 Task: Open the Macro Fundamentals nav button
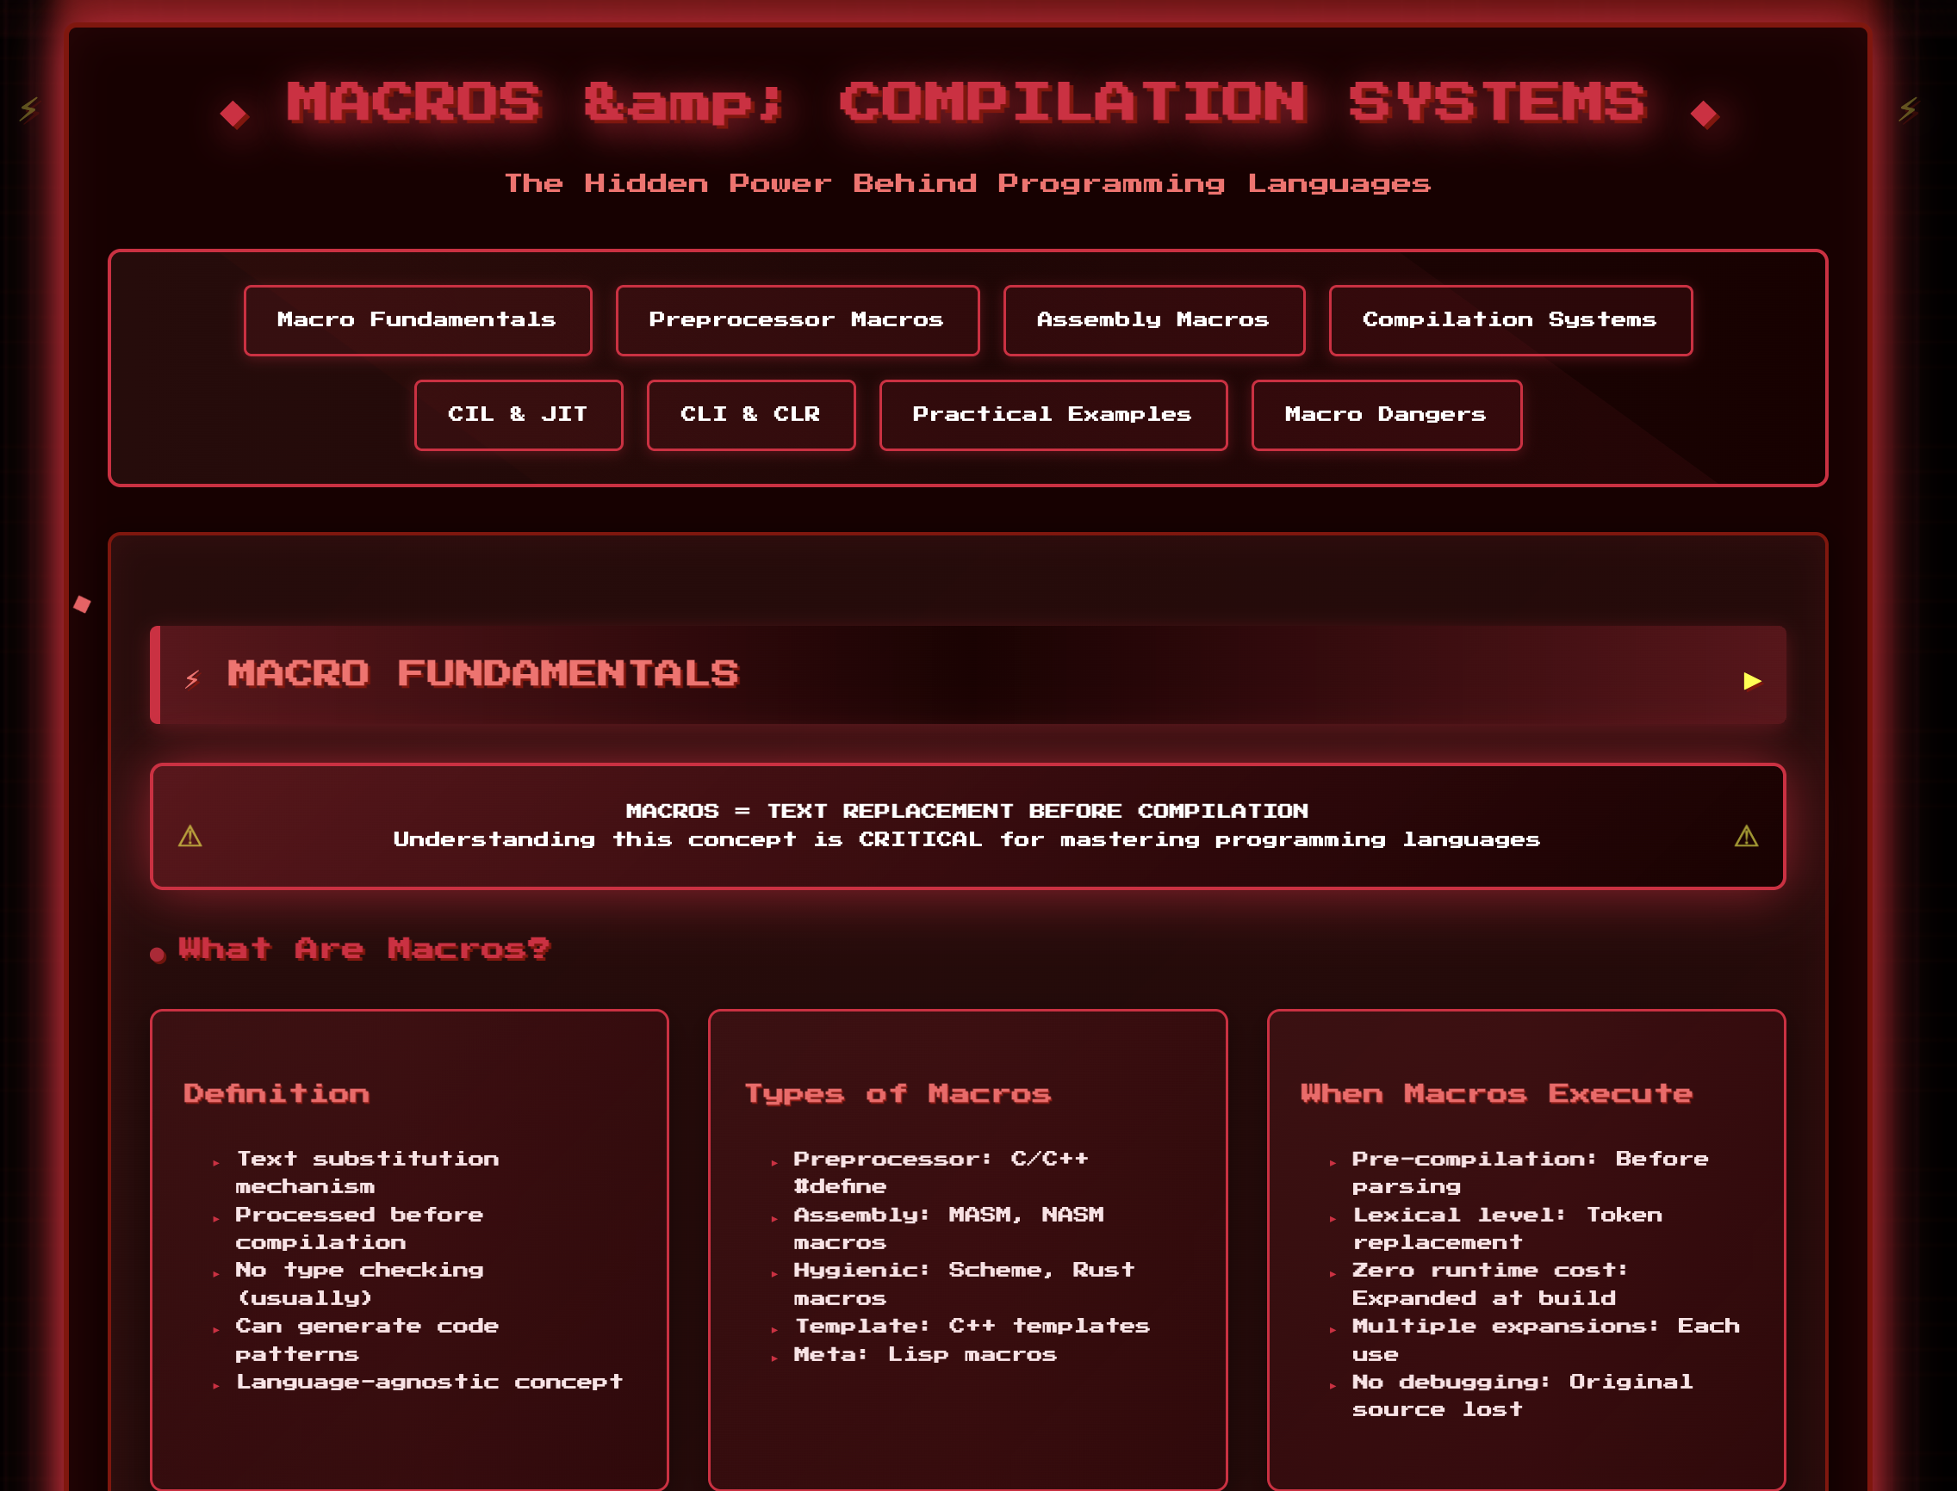pyautogui.click(x=418, y=320)
